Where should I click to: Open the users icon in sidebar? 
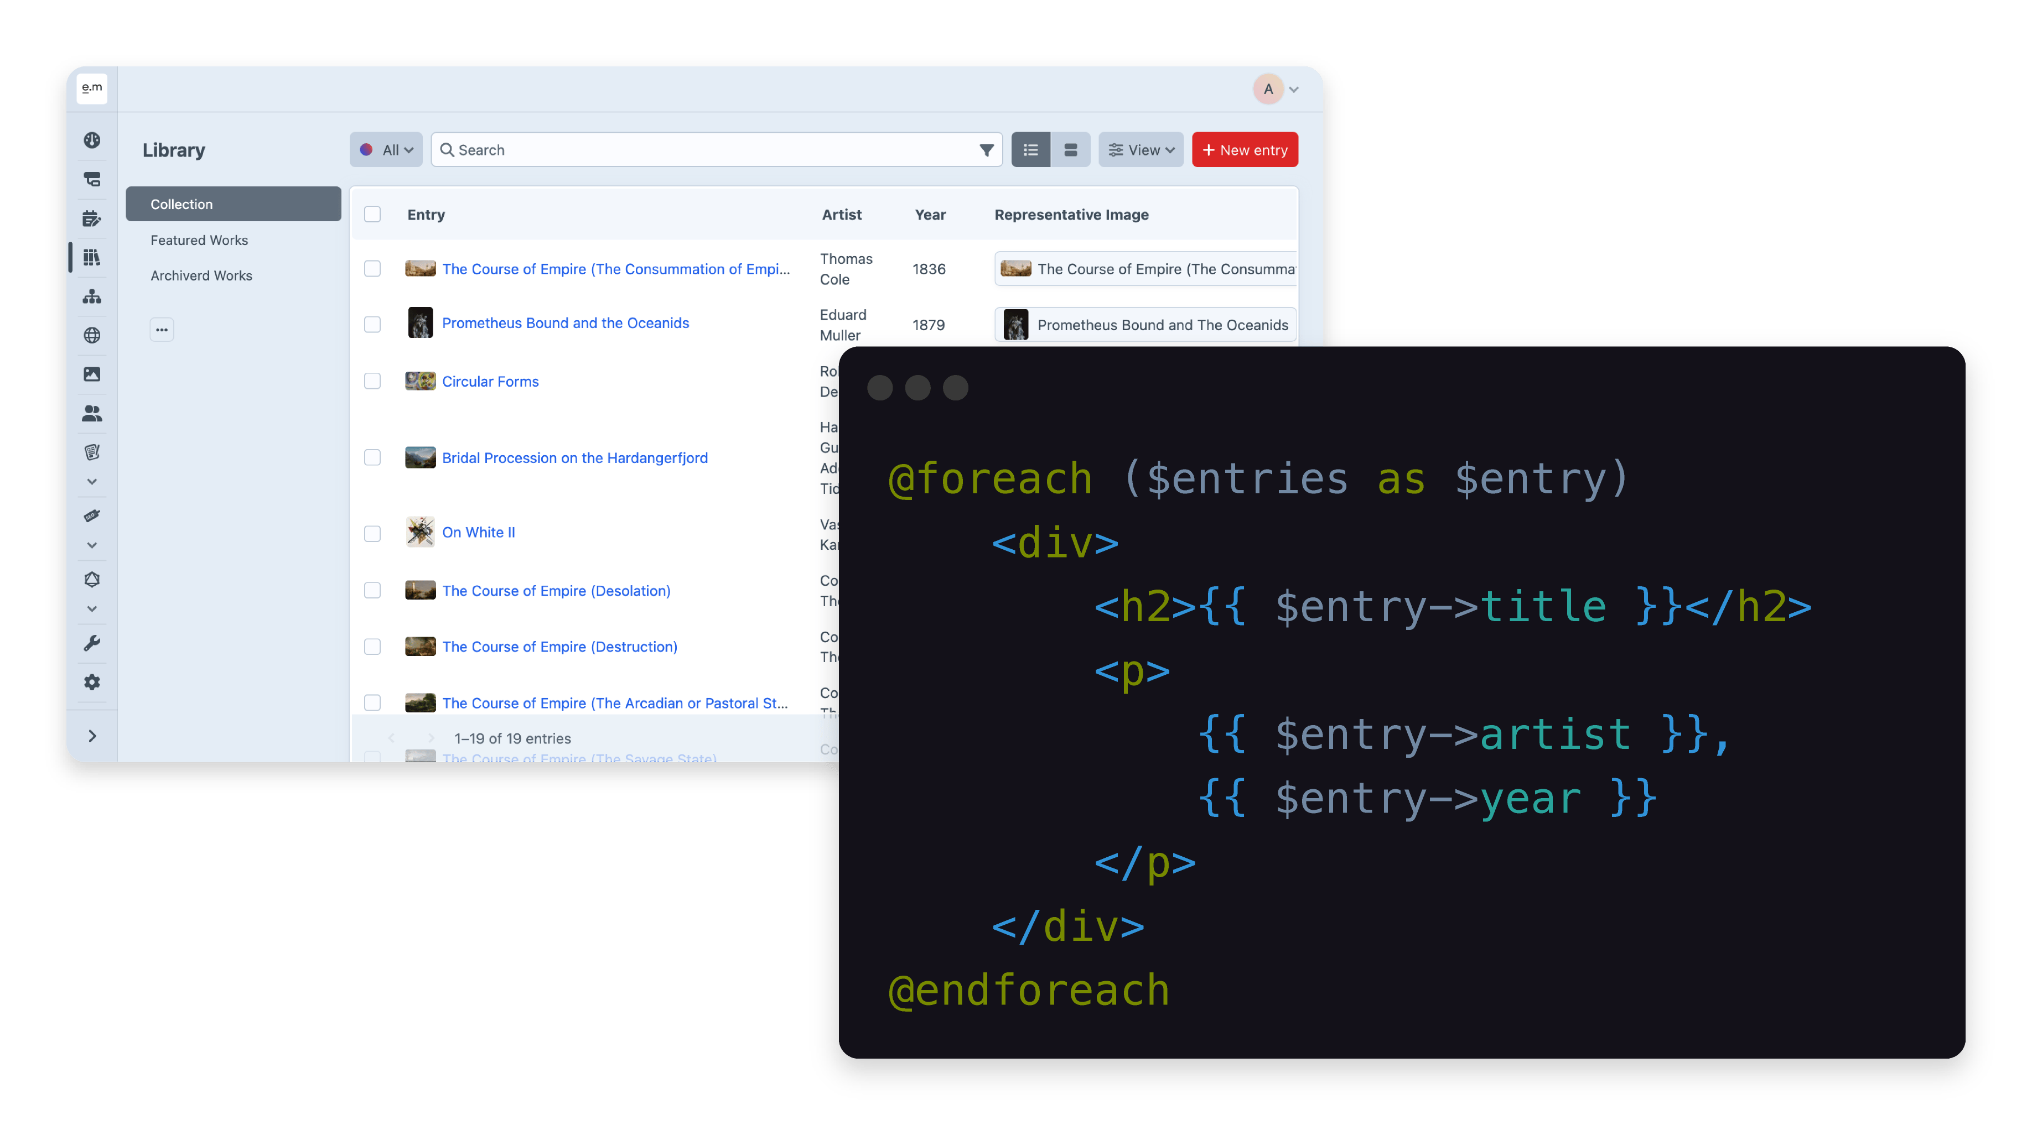[91, 413]
